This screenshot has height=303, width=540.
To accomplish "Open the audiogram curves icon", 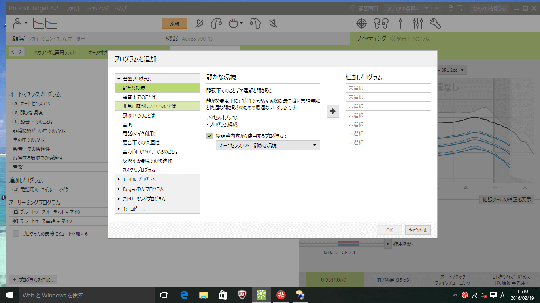I will tap(44, 23).
